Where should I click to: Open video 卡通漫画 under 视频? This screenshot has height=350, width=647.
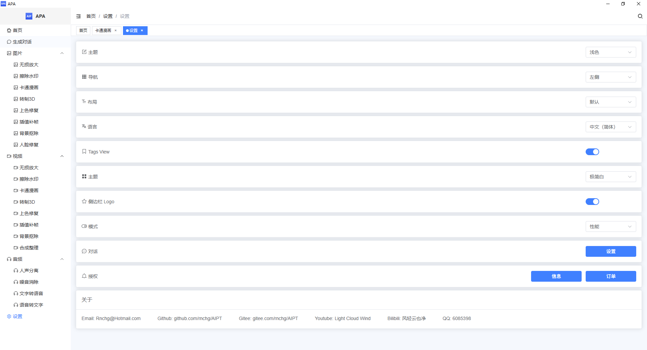tap(35, 190)
